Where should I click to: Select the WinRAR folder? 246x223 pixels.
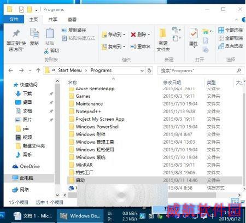coord(81,165)
